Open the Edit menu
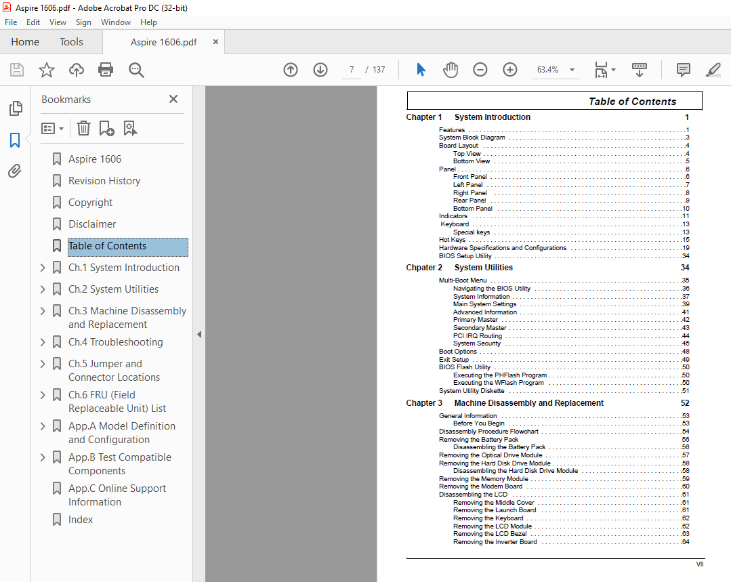The height and width of the screenshot is (582, 731). click(x=33, y=22)
